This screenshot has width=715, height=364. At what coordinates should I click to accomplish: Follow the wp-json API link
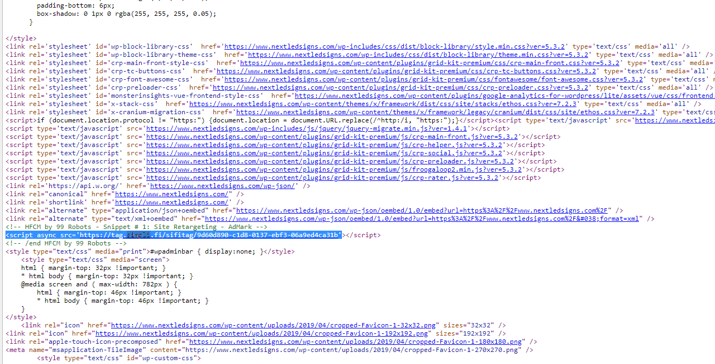pyautogui.click(x=223, y=186)
